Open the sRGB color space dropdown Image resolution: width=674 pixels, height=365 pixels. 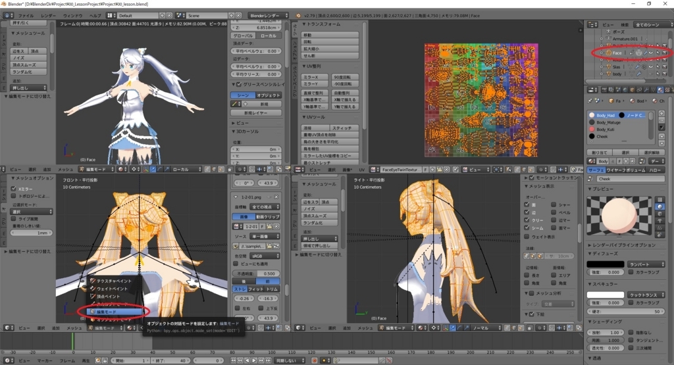tap(265, 256)
